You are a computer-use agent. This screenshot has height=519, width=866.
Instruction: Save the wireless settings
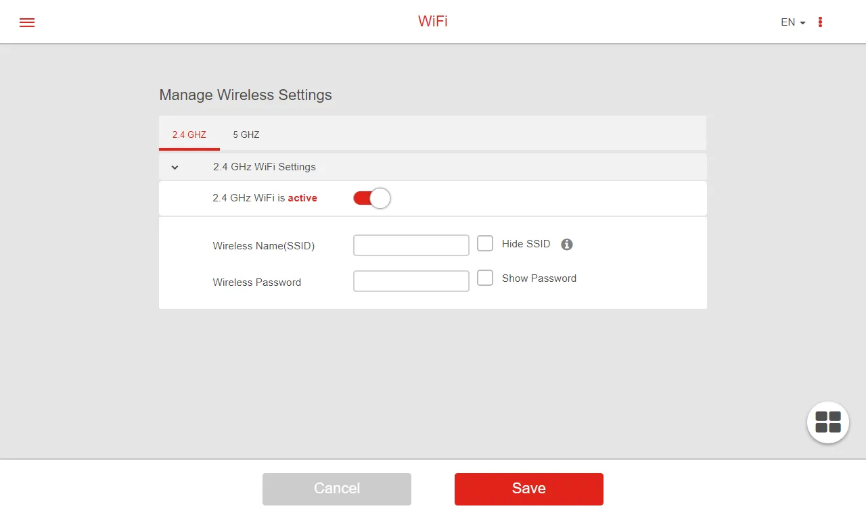(528, 489)
